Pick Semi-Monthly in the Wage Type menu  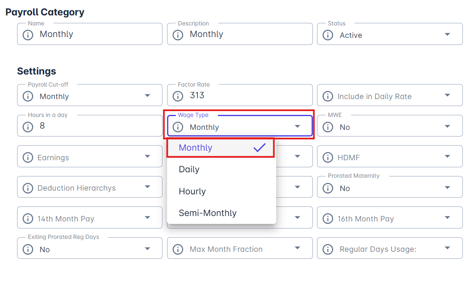click(x=207, y=213)
